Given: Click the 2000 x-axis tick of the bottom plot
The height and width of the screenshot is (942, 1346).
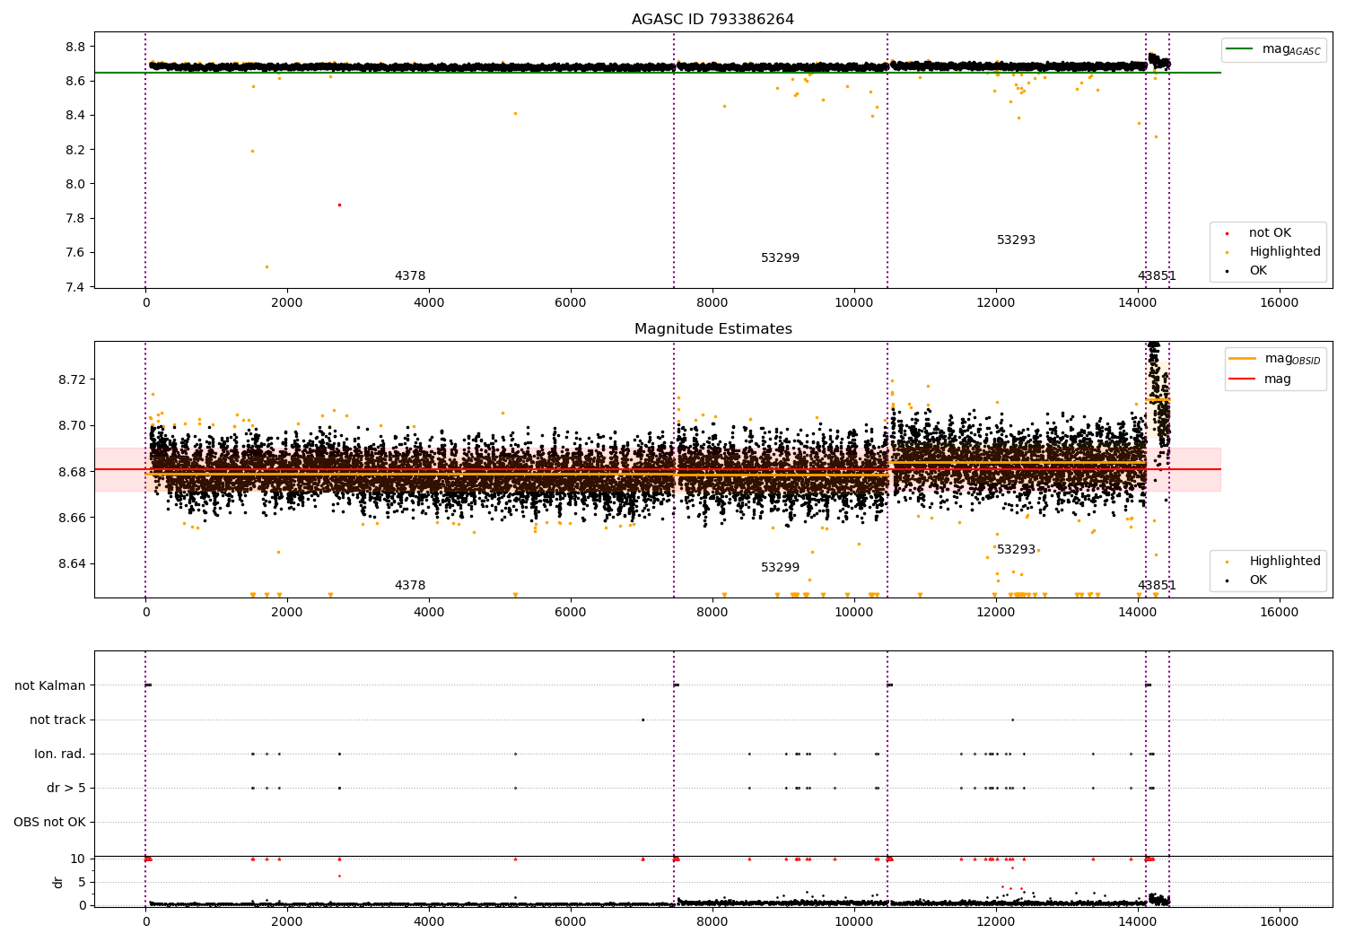Looking at the screenshot, I should (x=287, y=921).
